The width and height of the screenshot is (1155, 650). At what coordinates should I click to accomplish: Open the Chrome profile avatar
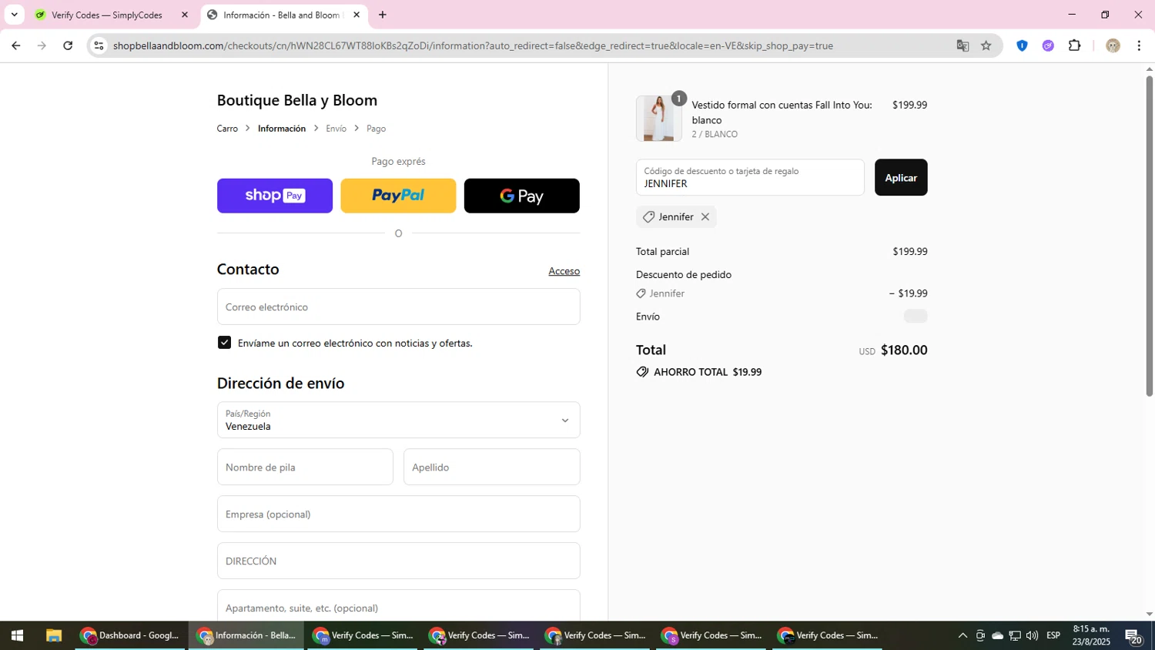[1113, 45]
